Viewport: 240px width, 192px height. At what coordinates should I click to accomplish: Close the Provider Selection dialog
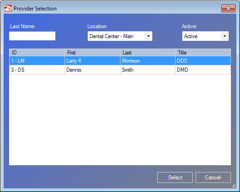point(228,9)
